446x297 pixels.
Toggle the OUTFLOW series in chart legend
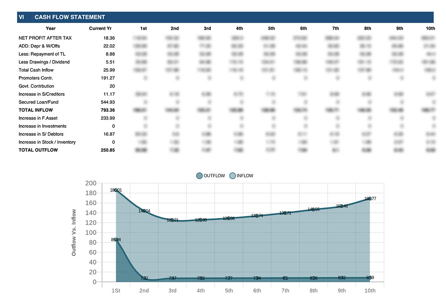pyautogui.click(x=211, y=176)
